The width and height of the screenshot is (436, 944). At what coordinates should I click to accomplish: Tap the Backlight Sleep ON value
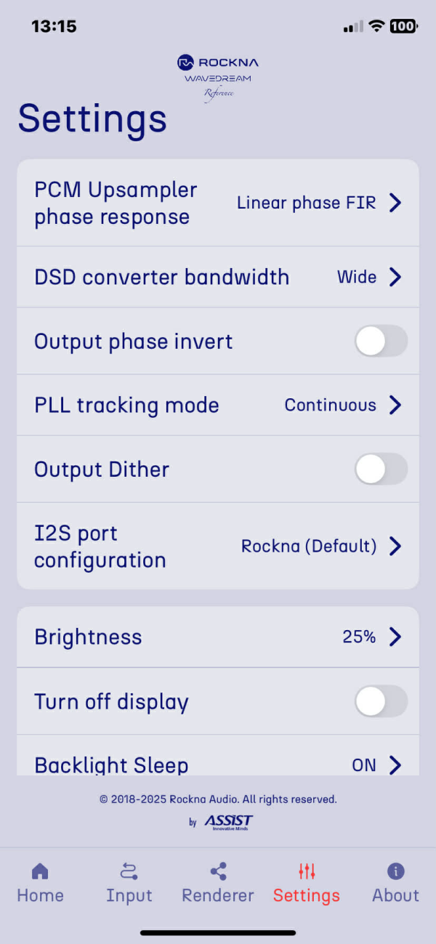click(364, 765)
